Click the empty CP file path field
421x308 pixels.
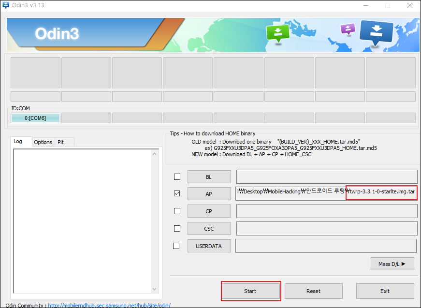[327, 211]
